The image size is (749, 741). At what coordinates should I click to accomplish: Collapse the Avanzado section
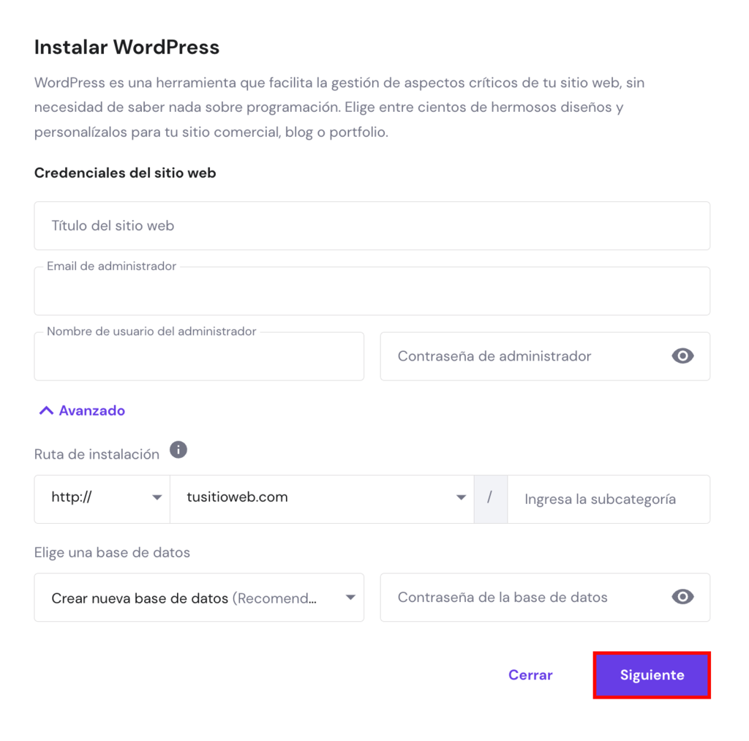(x=91, y=410)
